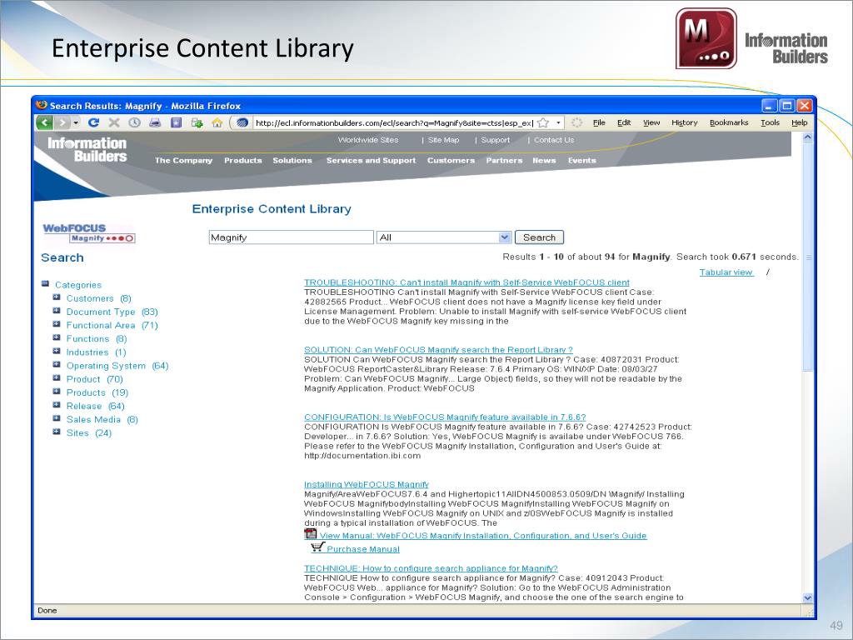
Task: Expand the Customers (8) category
Action: pos(57,297)
